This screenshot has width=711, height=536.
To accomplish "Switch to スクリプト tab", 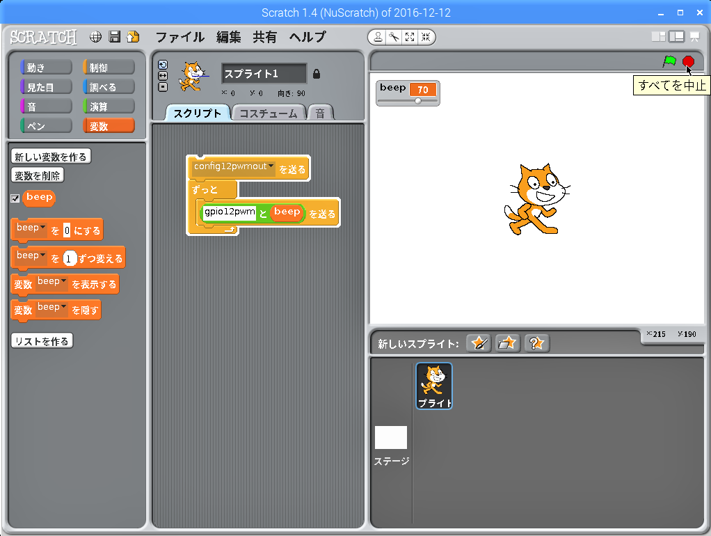I will click(198, 113).
